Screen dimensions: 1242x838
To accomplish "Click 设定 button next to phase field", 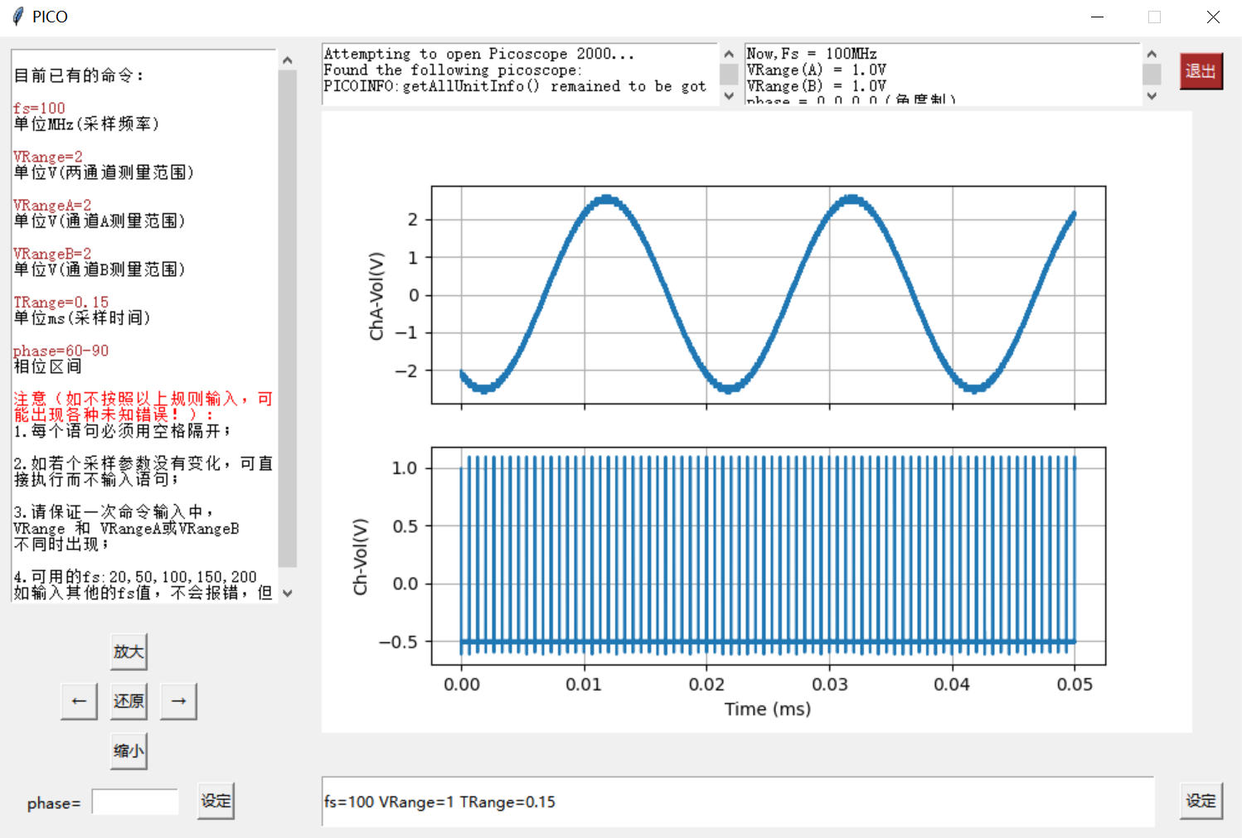I will point(216,801).
